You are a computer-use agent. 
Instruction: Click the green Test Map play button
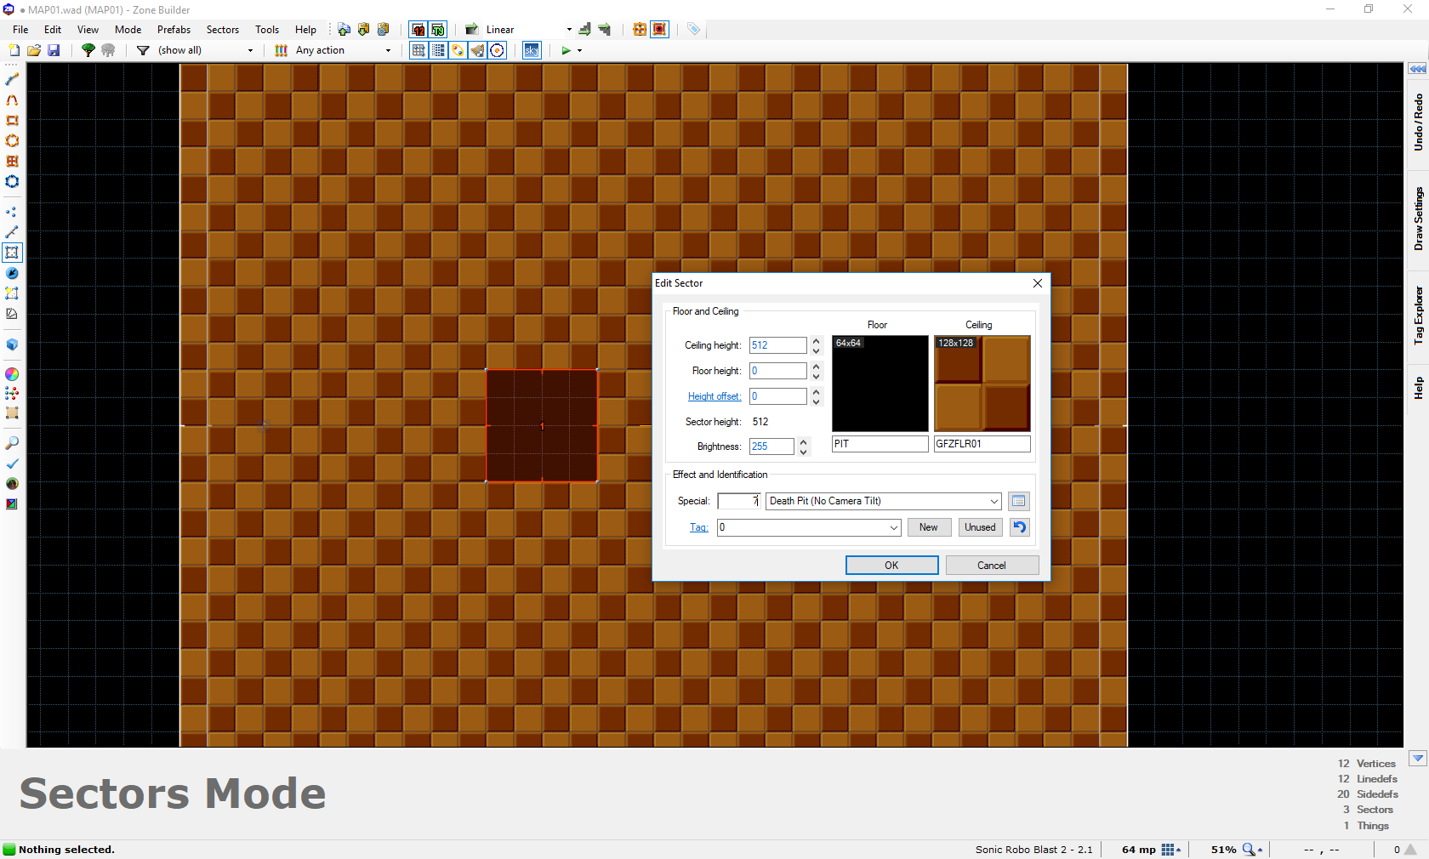(x=566, y=50)
